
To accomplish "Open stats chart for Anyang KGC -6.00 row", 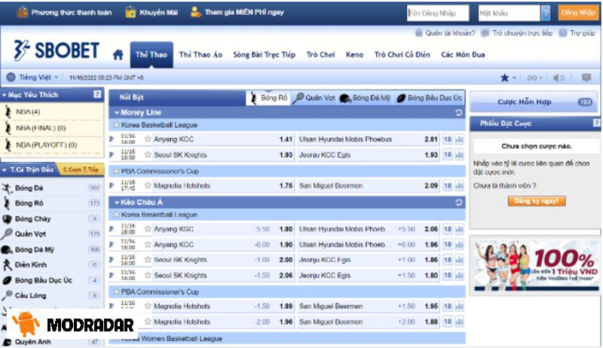I will (x=459, y=245).
